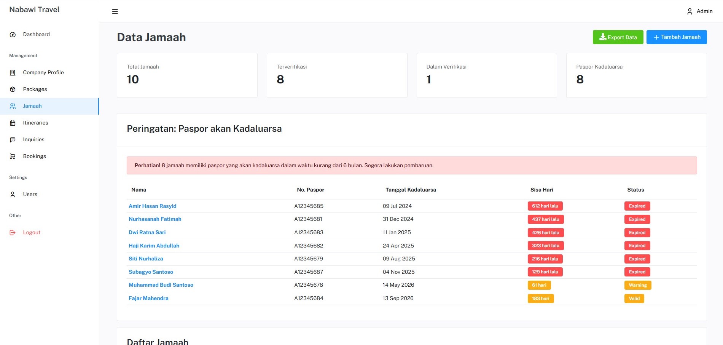This screenshot has width=723, height=345.
Task: Open Nurhasanah Fatimah's profile link
Action: [x=155, y=219]
